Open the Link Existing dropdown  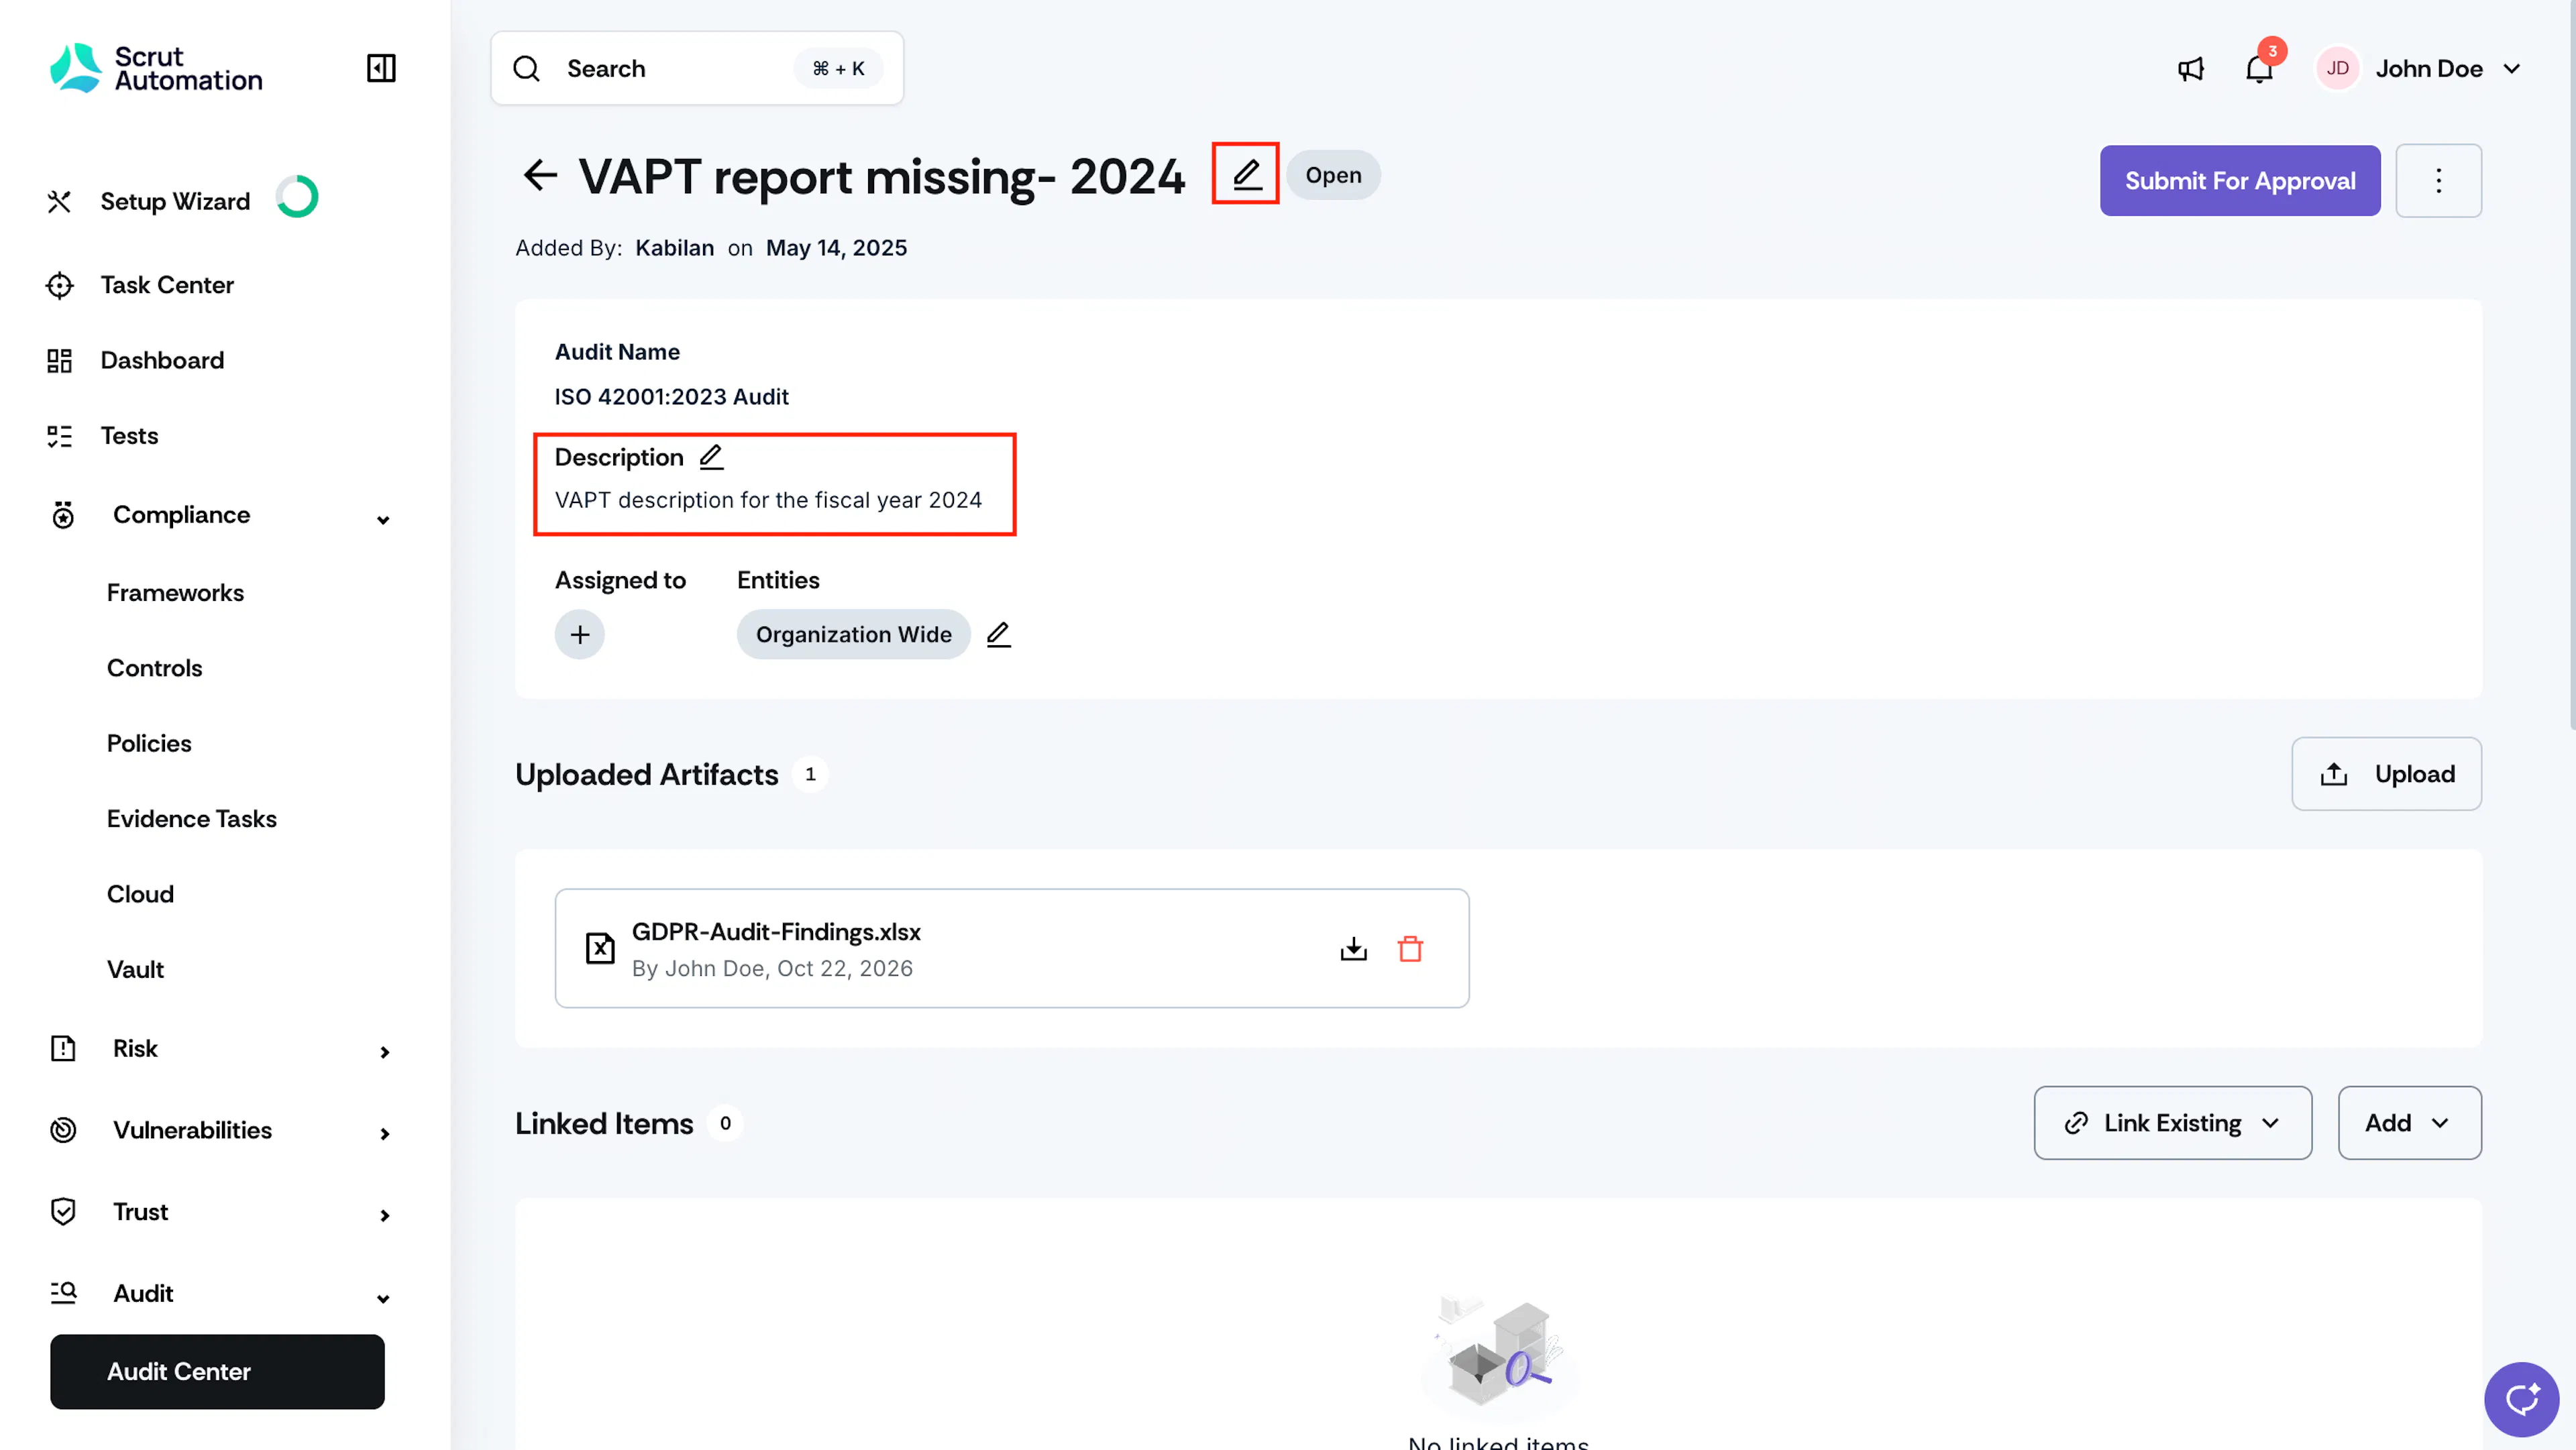2172,1123
